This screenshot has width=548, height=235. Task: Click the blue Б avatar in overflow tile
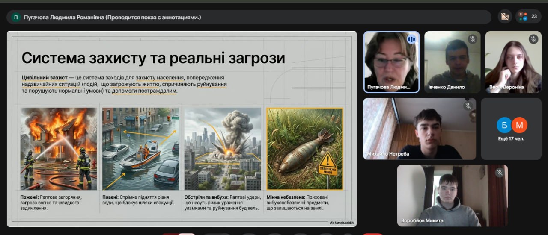(504, 125)
